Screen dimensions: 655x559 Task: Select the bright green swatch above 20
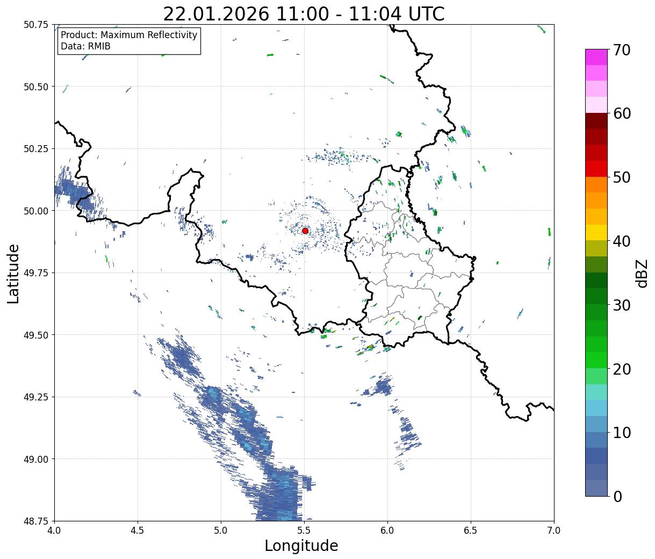point(596,360)
